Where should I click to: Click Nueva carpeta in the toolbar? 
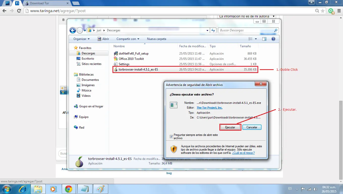click(157, 39)
